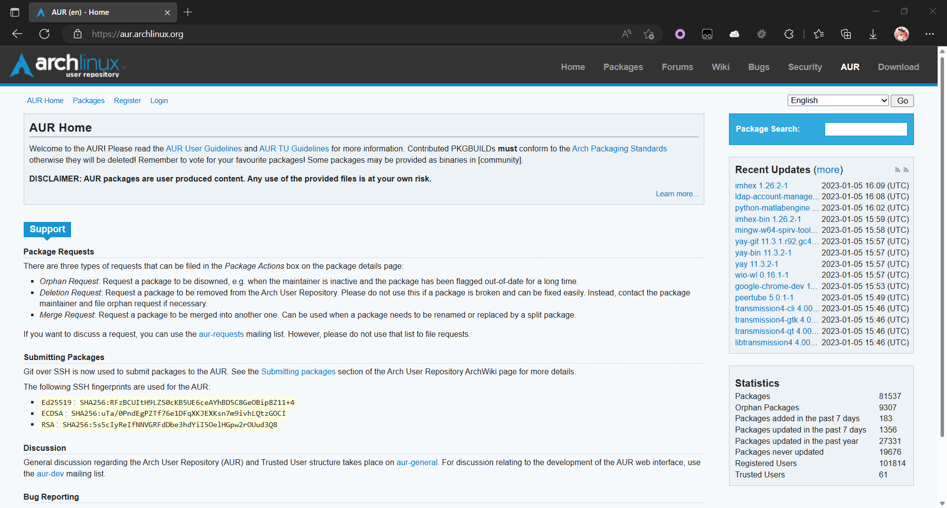
Task: Reload the current page
Action: point(44,34)
